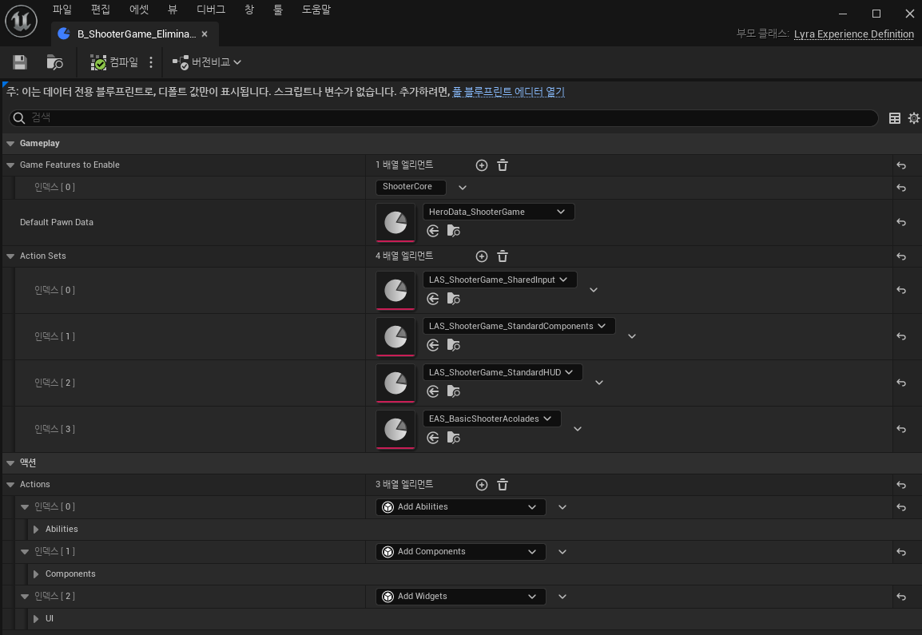Reset Default Pawn Data to default

(901, 222)
